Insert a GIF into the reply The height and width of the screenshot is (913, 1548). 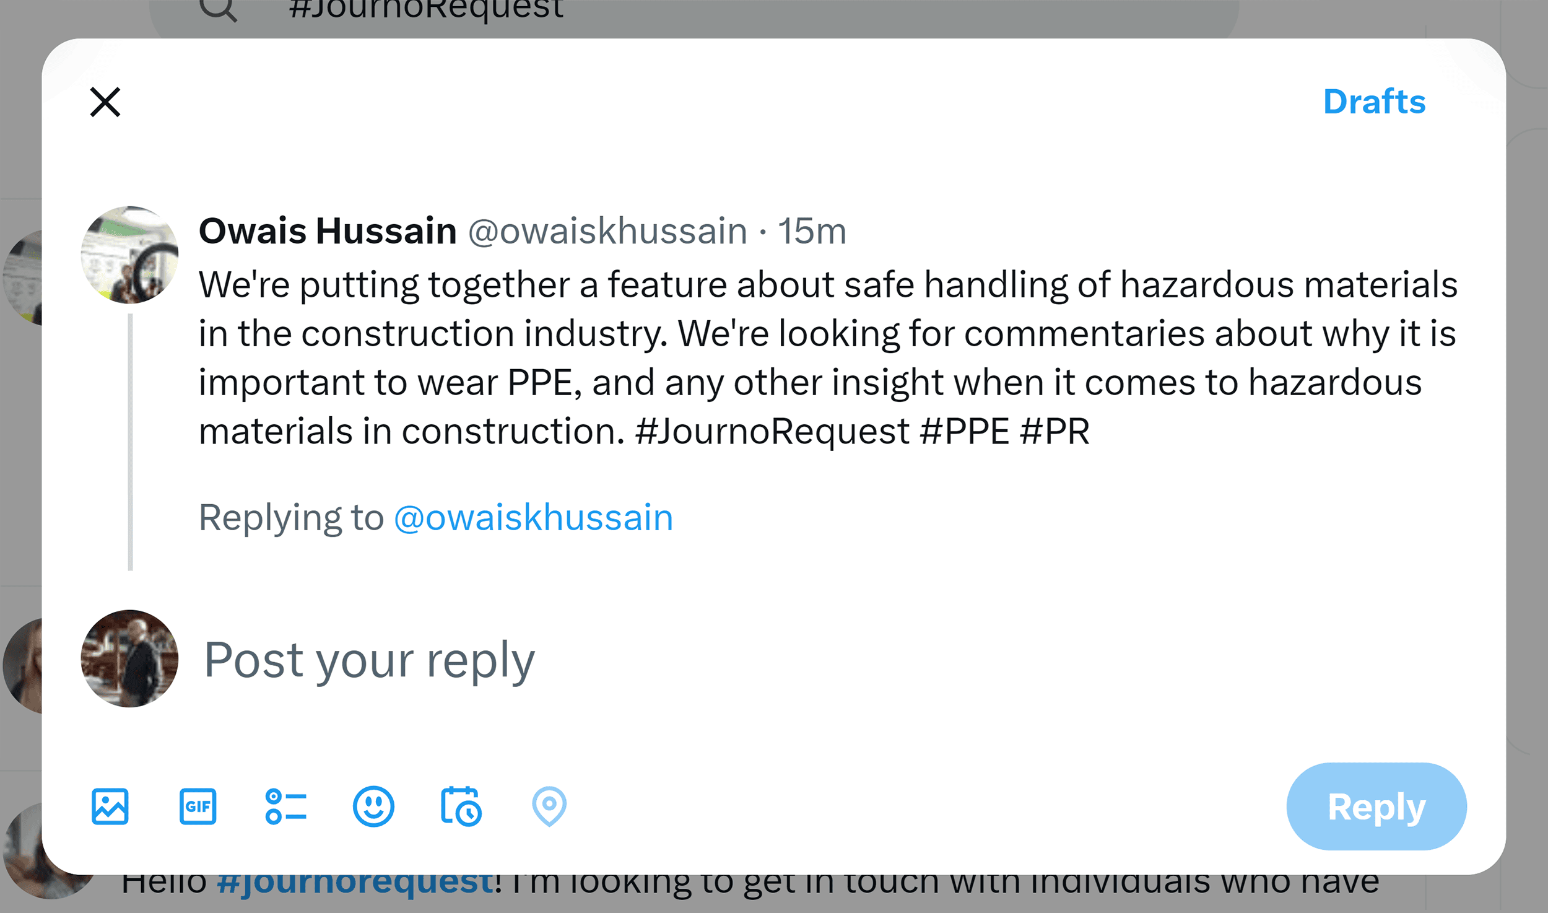pos(198,806)
